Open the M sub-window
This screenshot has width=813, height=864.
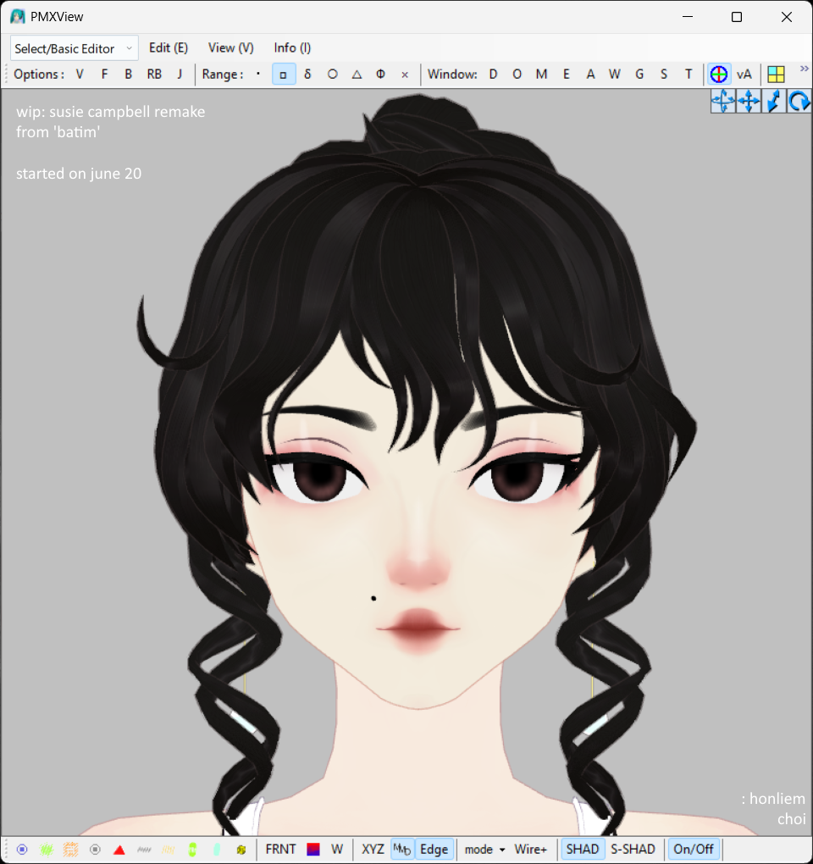point(541,75)
